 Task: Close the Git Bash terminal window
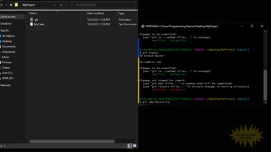[x=262, y=26]
